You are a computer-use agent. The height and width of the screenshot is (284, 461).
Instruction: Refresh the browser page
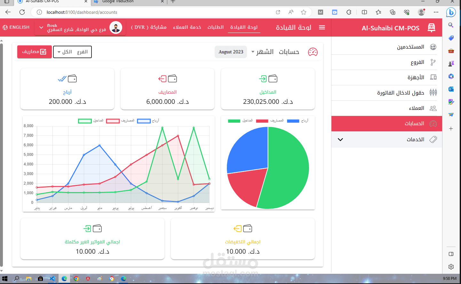tap(22, 12)
